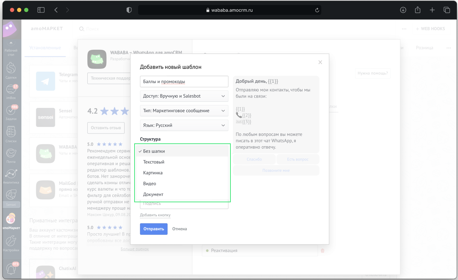This screenshot has width=458, height=280.
Task: Show Safari tab overview
Action: click(447, 10)
